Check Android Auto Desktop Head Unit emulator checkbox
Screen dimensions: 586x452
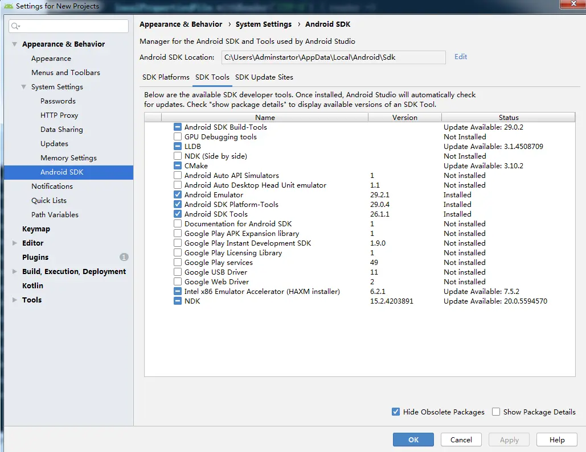tap(178, 185)
